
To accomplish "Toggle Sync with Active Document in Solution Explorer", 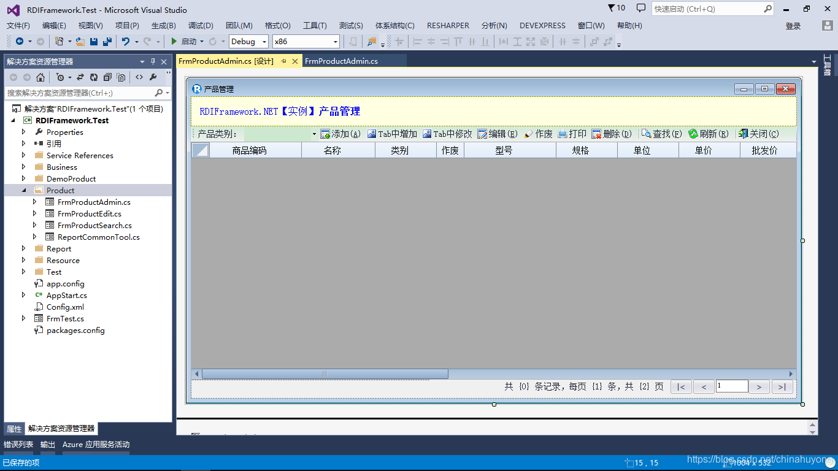I will [80, 77].
